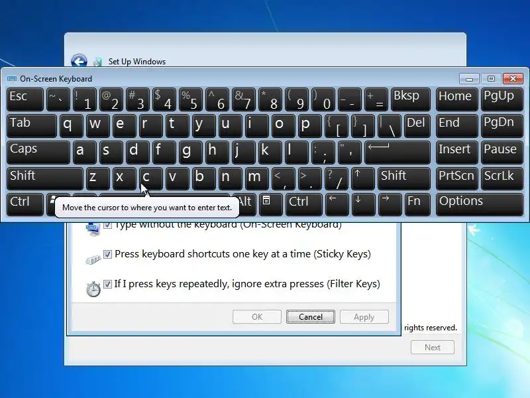Click the PgDn key
Viewport: 530px width, 398px height.
[x=502, y=125]
